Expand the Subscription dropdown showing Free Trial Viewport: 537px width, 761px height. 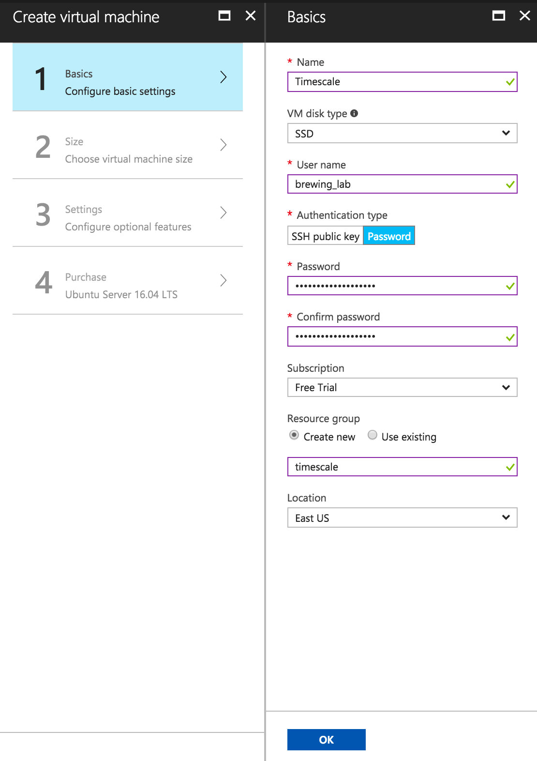click(402, 387)
